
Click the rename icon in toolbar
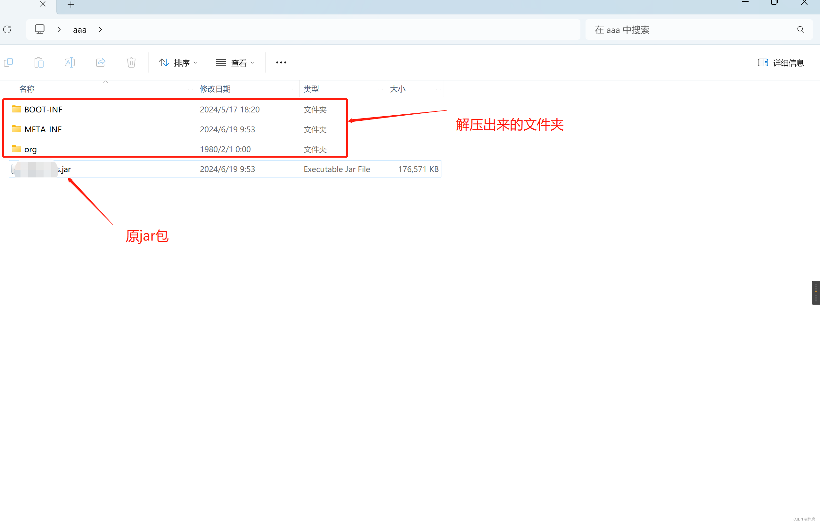click(x=70, y=63)
